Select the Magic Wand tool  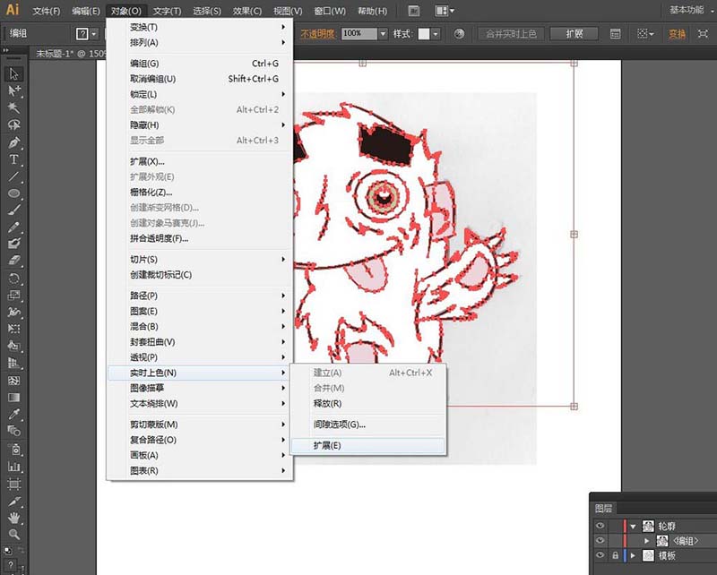[13, 107]
